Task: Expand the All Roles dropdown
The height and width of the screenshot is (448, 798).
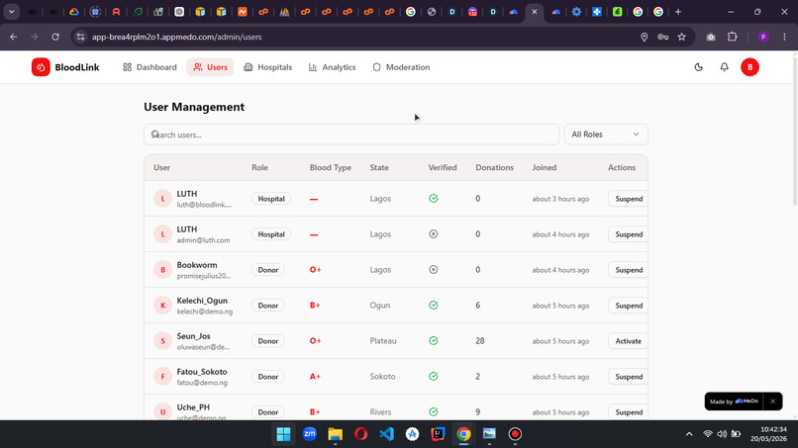Action: coord(606,134)
